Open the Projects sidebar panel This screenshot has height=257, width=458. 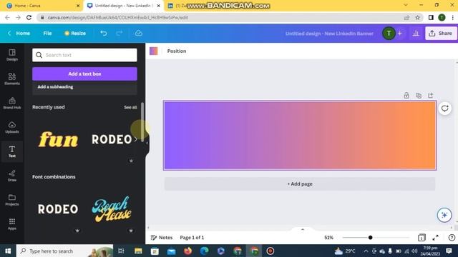tap(12, 200)
